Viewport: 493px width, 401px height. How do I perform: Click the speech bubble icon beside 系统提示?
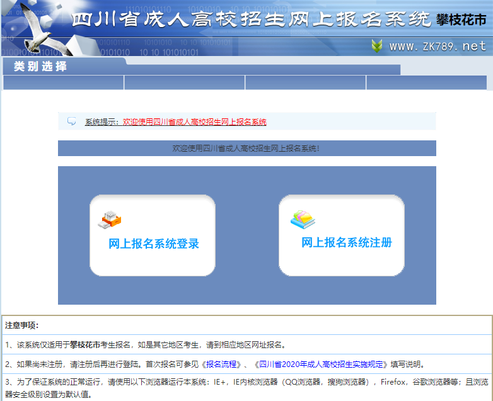tap(72, 121)
